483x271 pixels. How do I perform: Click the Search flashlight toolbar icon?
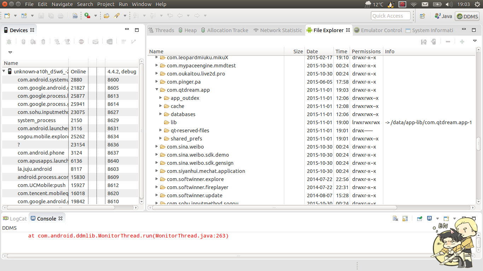pos(116,16)
